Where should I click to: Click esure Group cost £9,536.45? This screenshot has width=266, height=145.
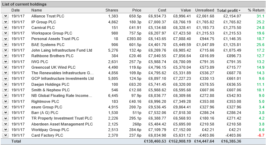pos(157,107)
